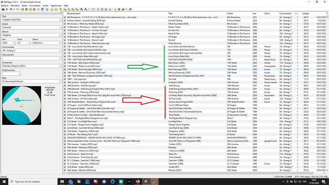
Task: Click the Actions (Quick) icon
Action: [86, 9]
